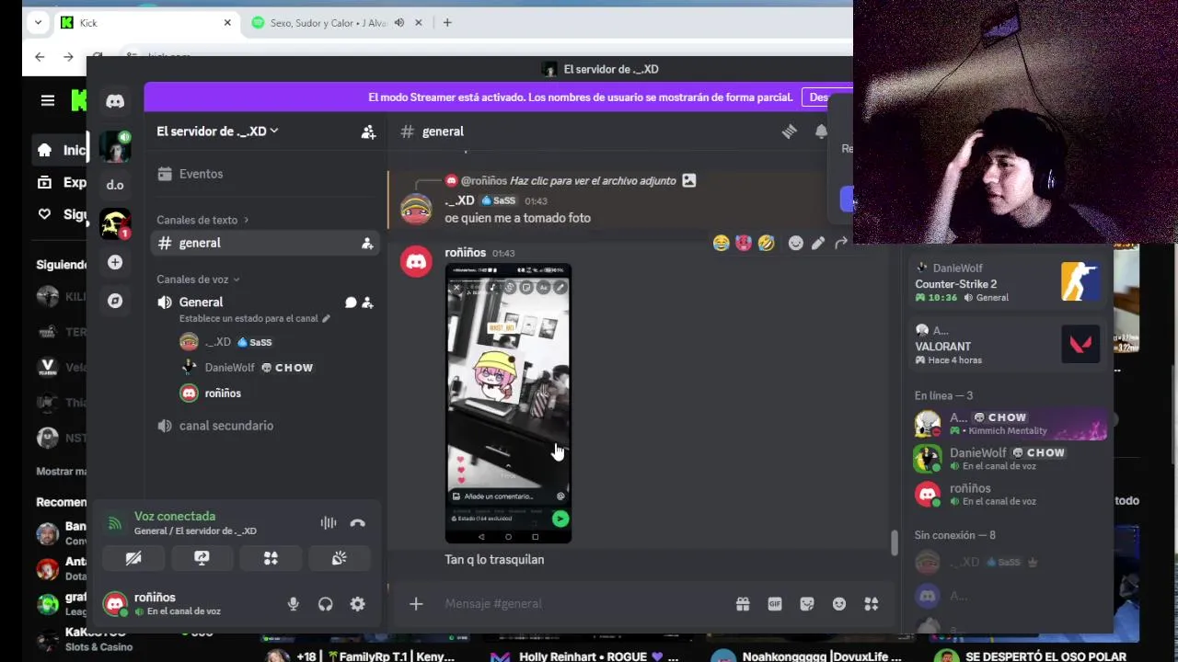This screenshot has width=1178, height=662.
Task: Click notification bell in channel header
Action: (x=821, y=131)
